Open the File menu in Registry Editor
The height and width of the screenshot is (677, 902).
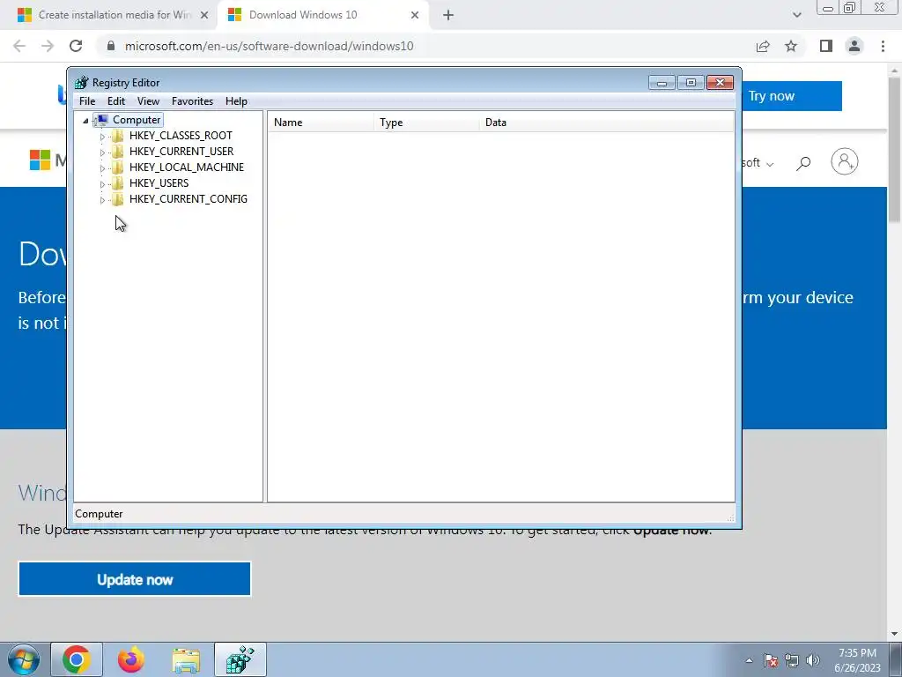pos(87,101)
